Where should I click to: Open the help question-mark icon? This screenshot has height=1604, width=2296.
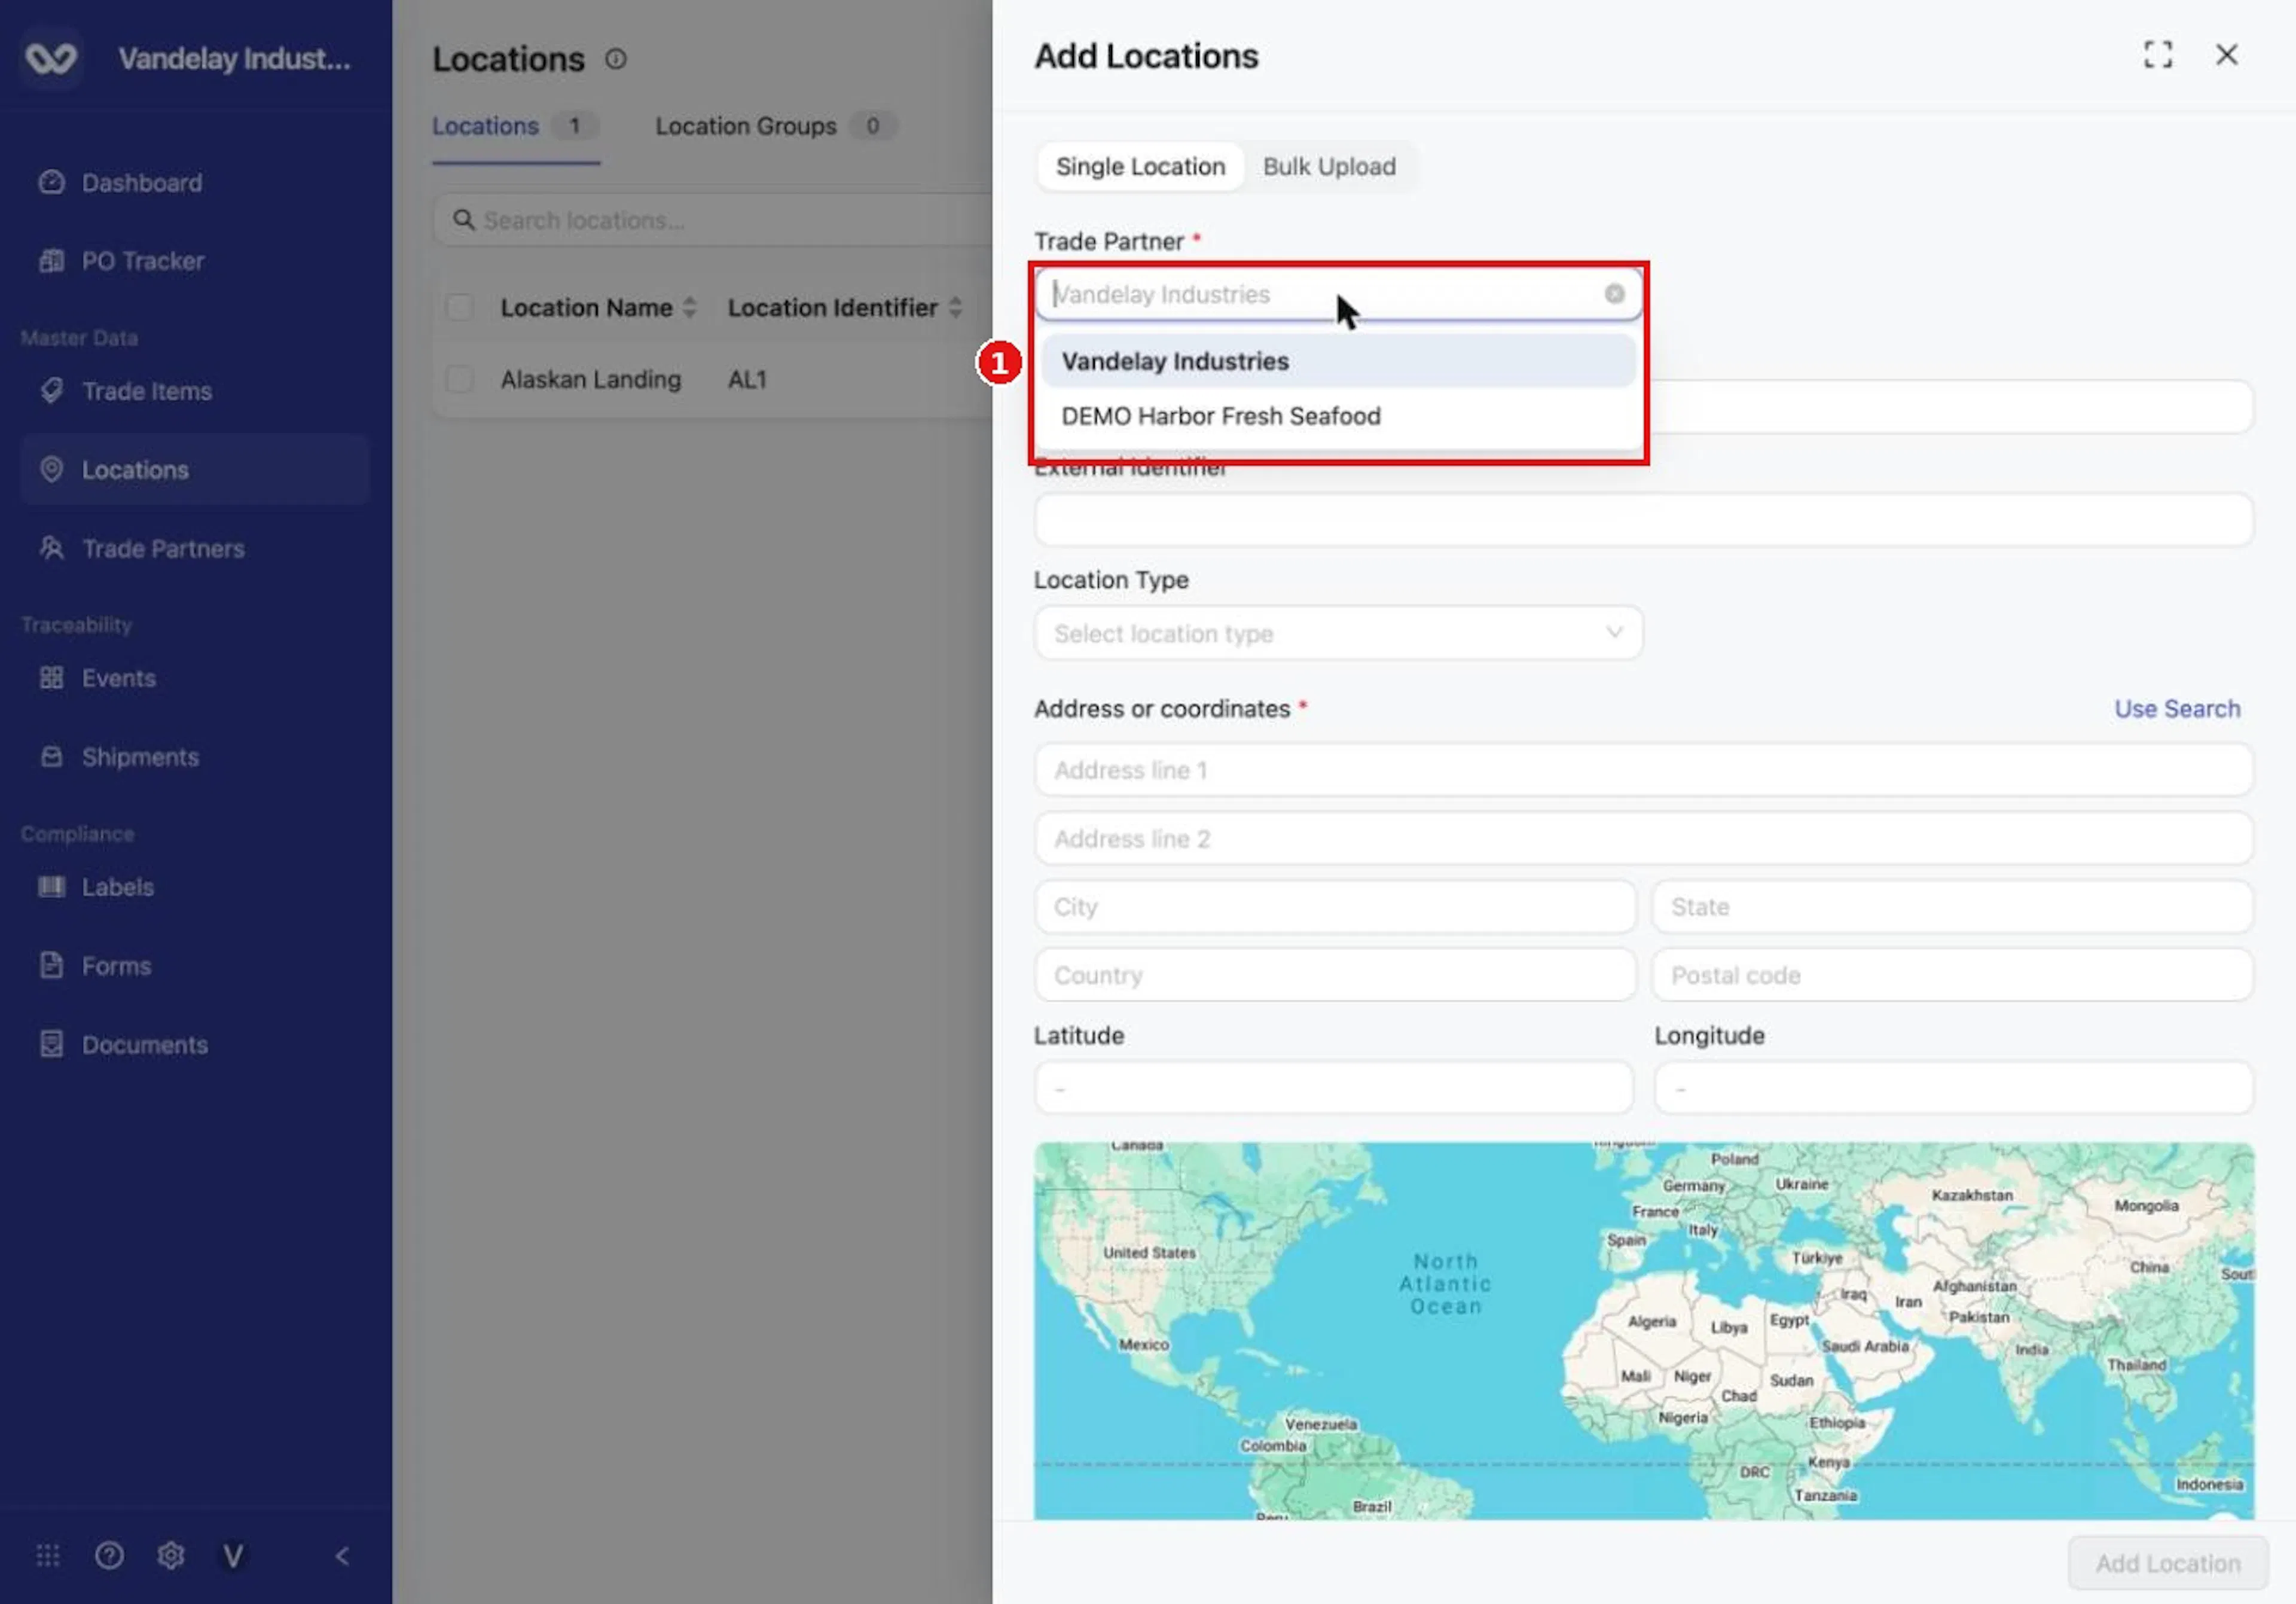[109, 1556]
